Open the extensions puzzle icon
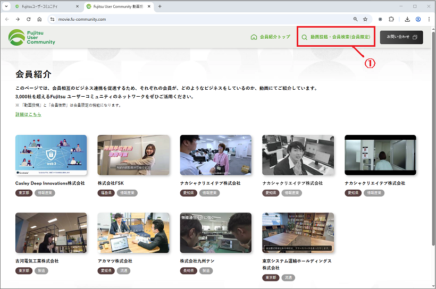This screenshot has width=436, height=289. (x=391, y=19)
